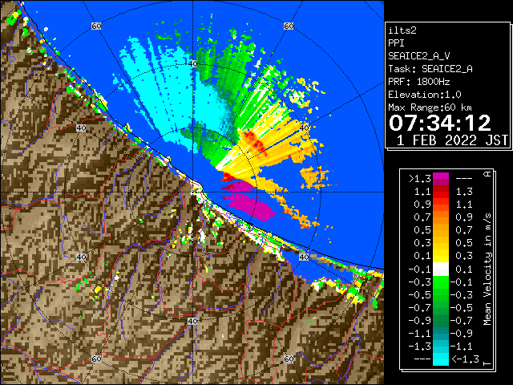Viewport: 513px width, 385px height.
Task: Click the date "1 FEB 2022 JST"
Action: tap(452, 140)
